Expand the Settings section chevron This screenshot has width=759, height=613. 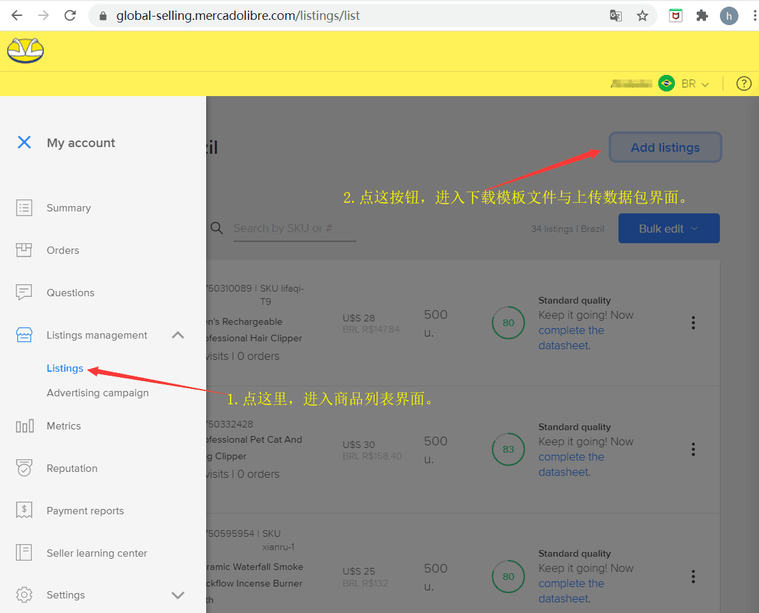tap(178, 595)
